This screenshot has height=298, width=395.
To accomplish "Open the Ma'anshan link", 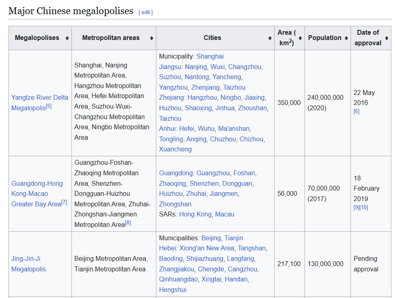I will (x=234, y=129).
